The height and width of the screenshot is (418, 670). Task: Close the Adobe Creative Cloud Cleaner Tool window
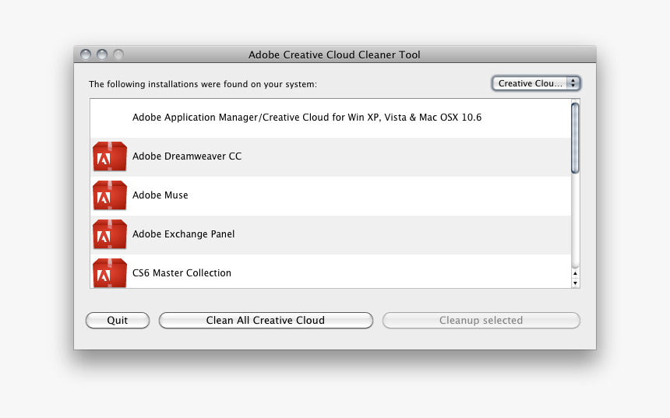(86, 54)
